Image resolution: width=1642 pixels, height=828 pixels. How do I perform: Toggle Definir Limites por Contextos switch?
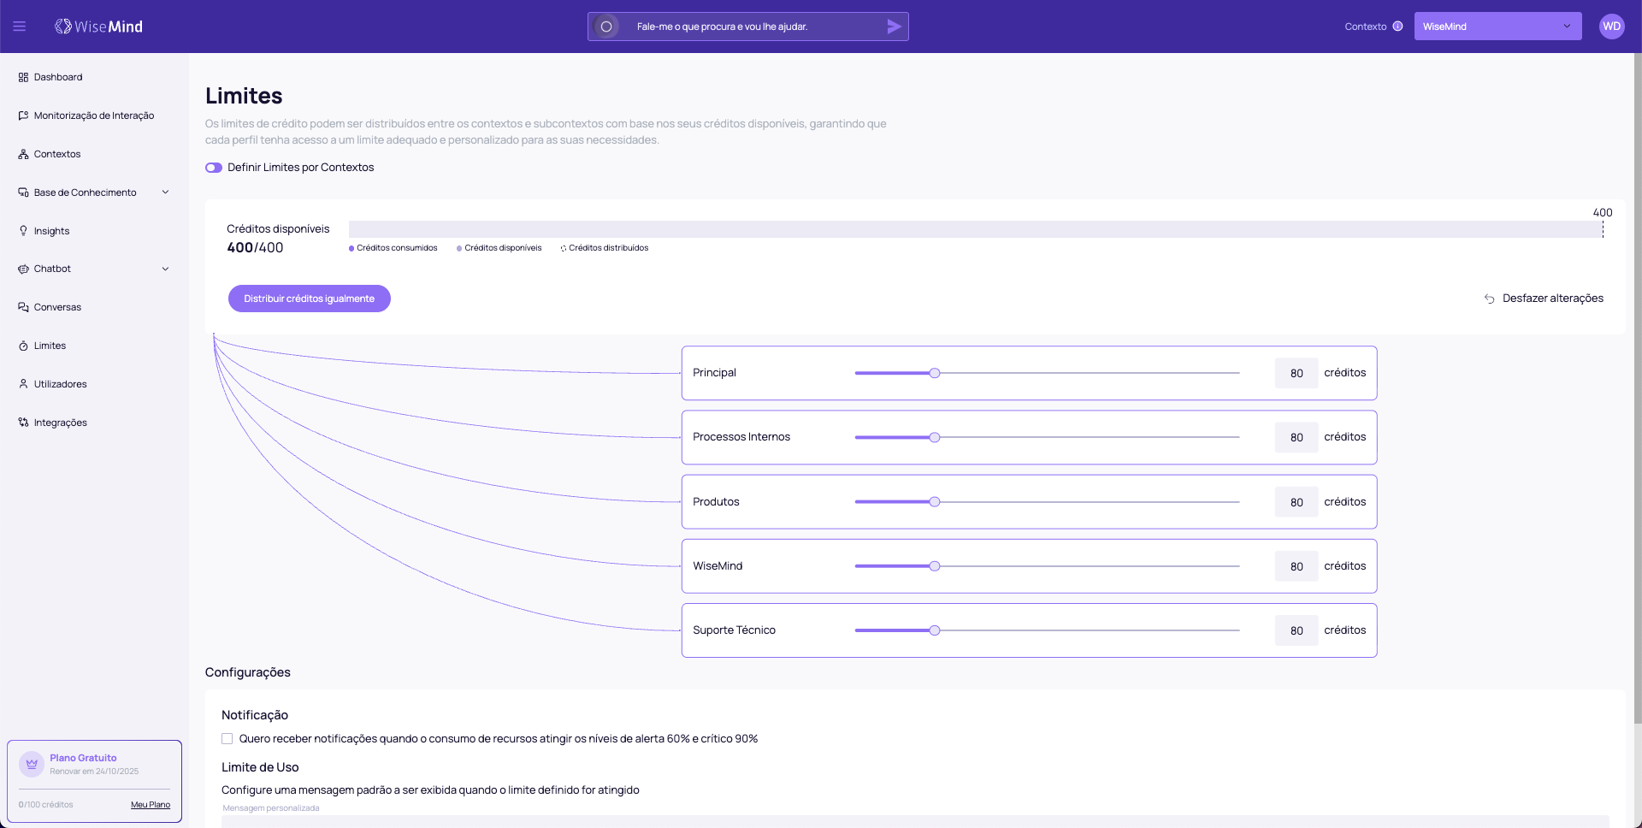pyautogui.click(x=214, y=168)
